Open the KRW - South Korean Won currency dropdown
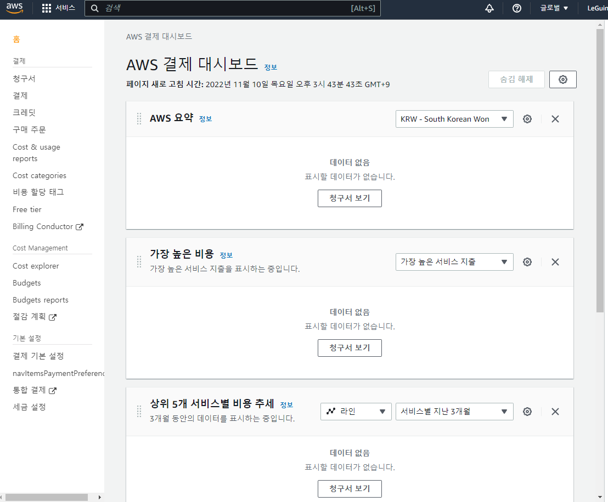 [x=454, y=119]
